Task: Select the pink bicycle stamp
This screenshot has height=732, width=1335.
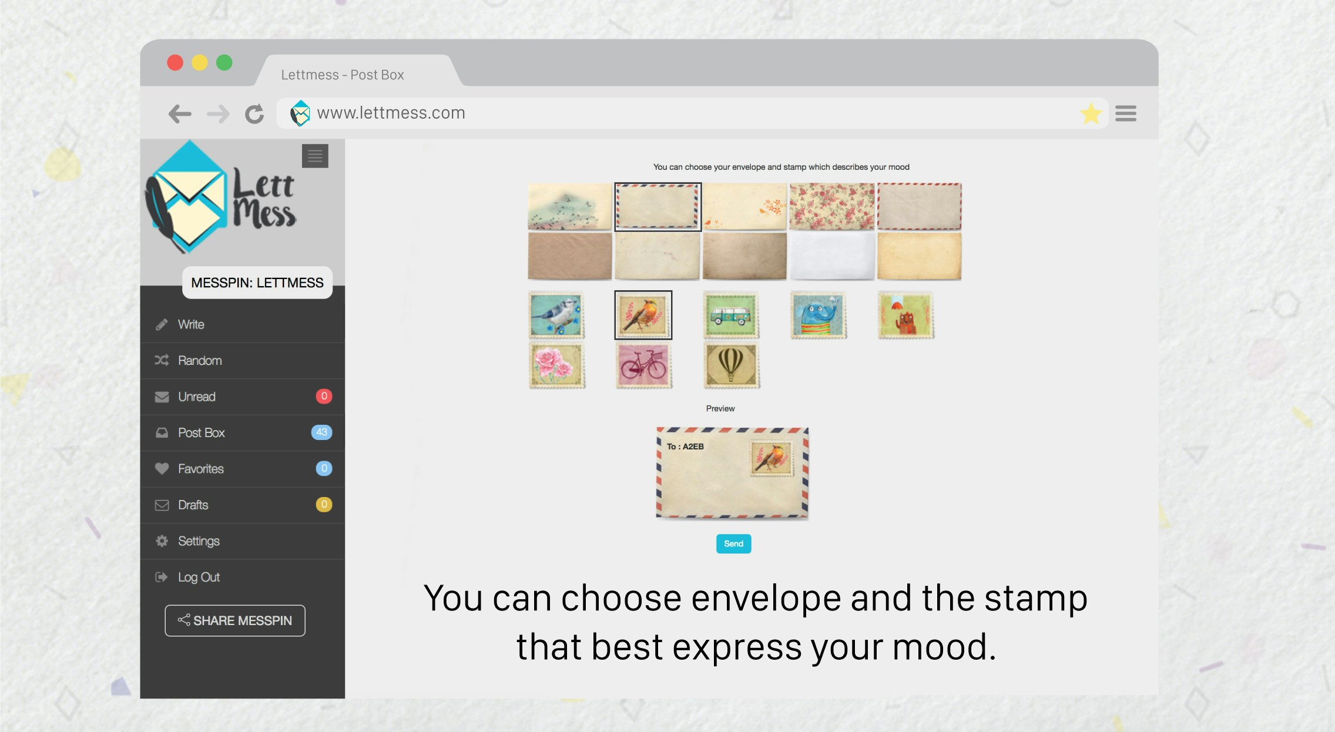Action: click(643, 365)
